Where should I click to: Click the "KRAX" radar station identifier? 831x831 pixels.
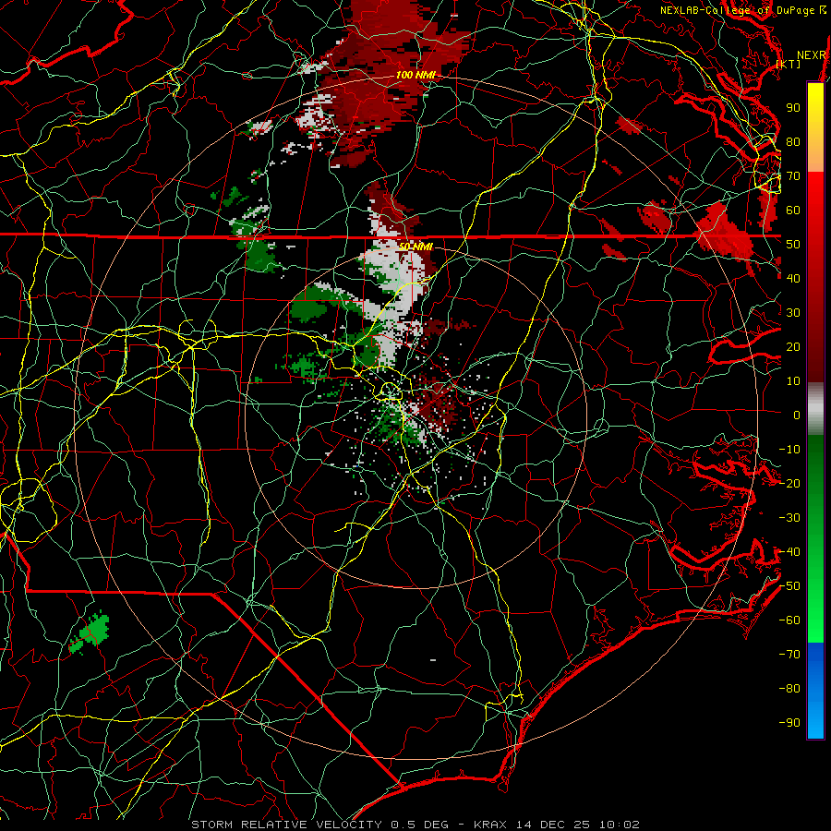pyautogui.click(x=490, y=825)
